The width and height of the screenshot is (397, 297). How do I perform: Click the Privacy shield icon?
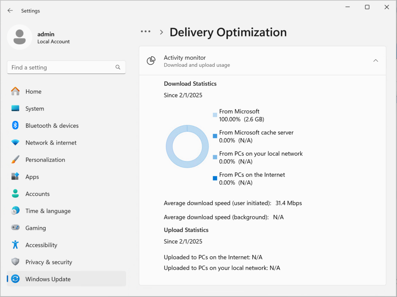point(16,262)
